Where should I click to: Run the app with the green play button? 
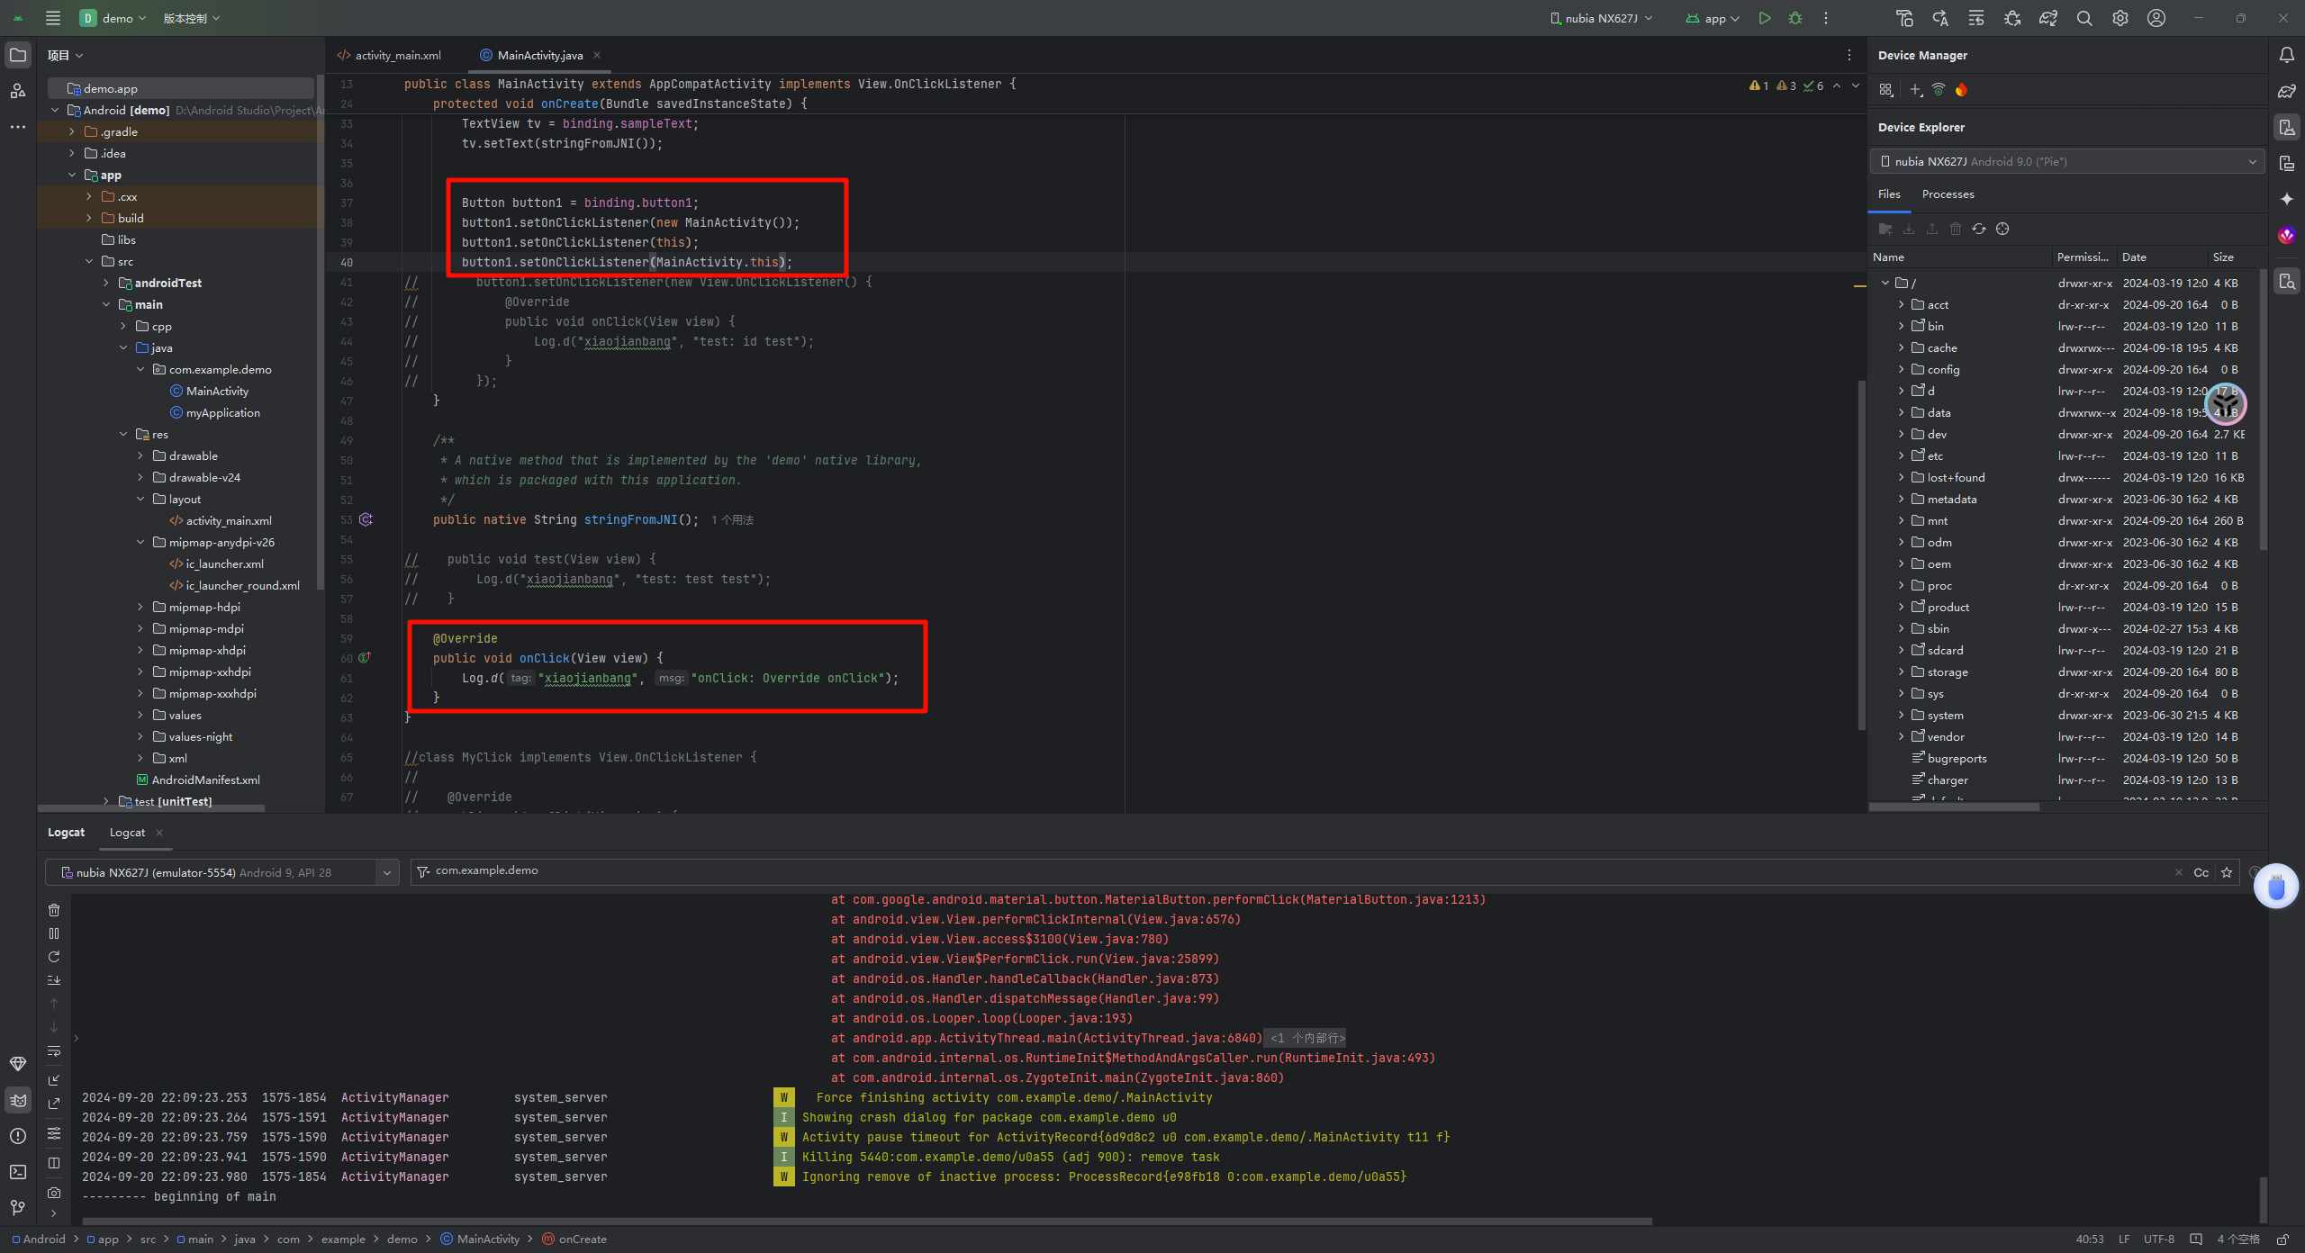tap(1764, 18)
